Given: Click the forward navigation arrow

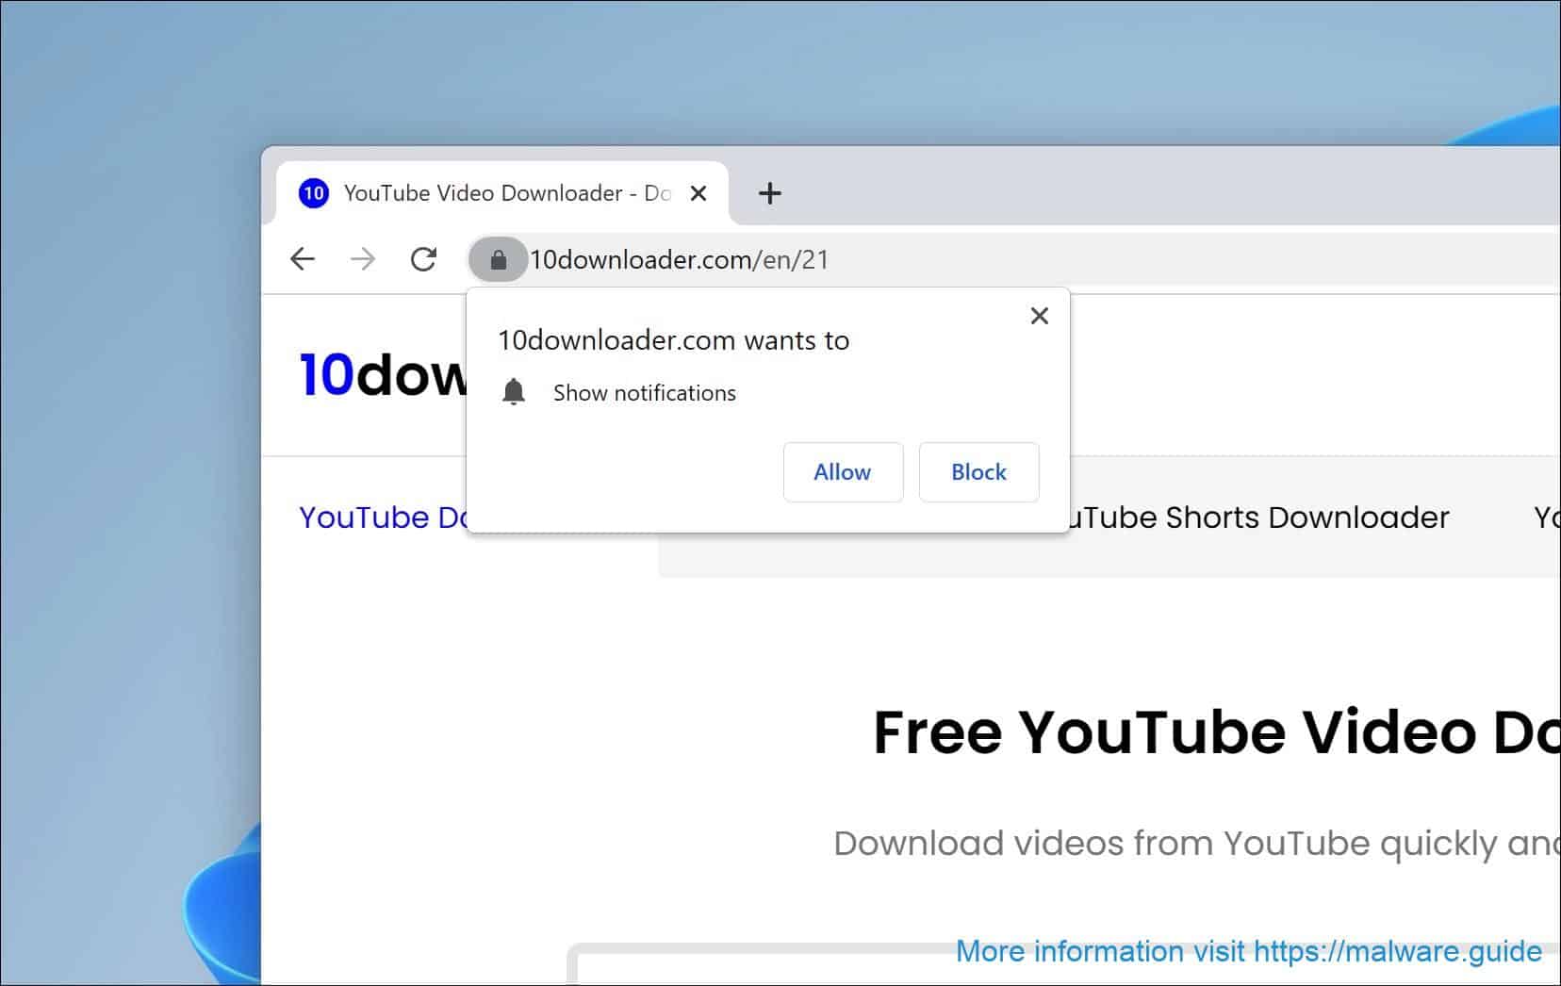Looking at the screenshot, I should [363, 258].
